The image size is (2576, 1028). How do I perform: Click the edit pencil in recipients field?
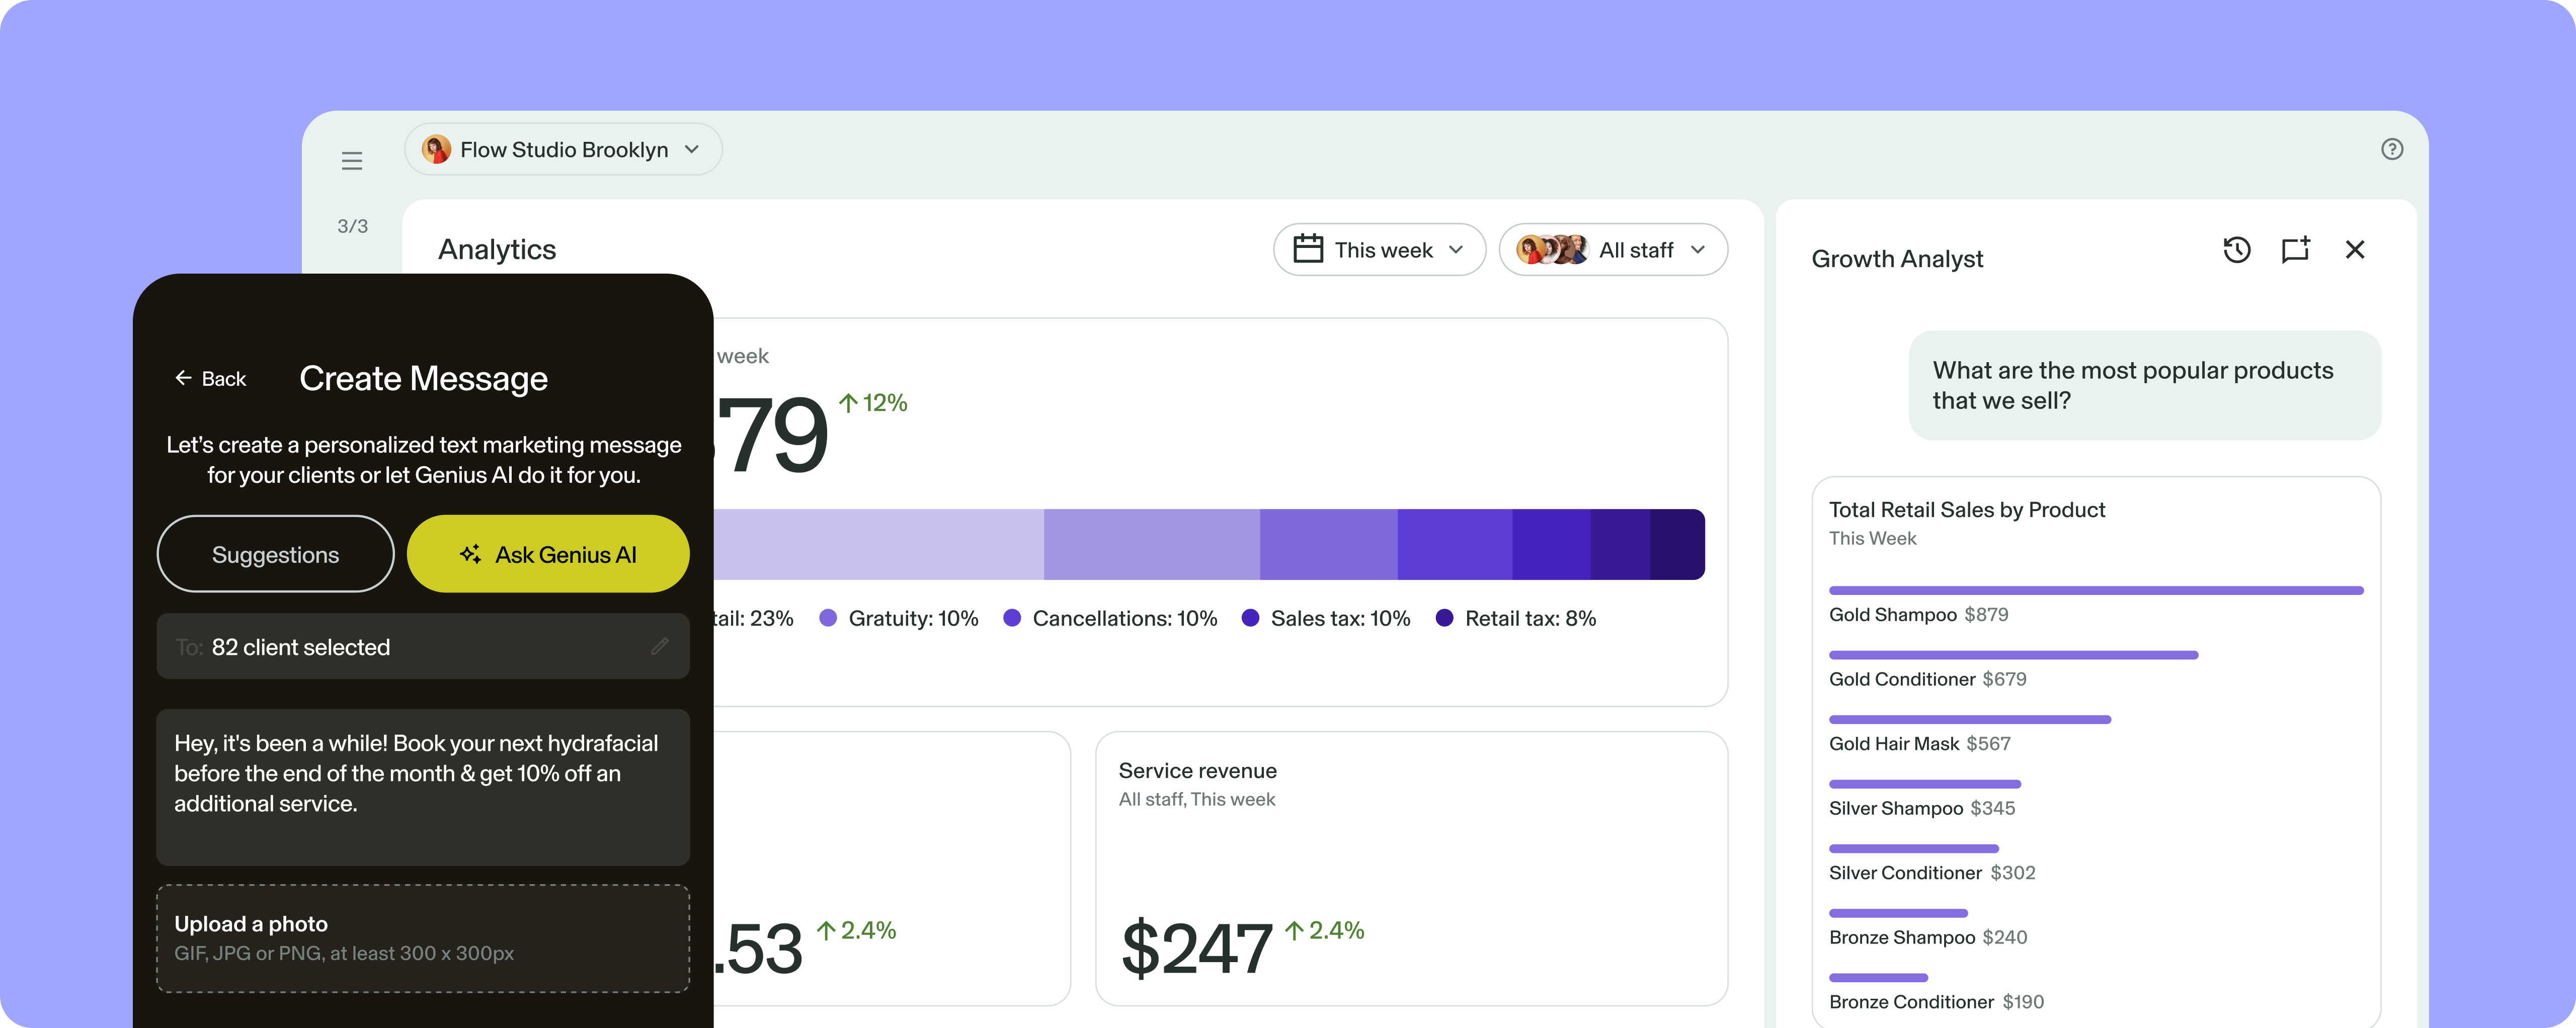pos(659,647)
